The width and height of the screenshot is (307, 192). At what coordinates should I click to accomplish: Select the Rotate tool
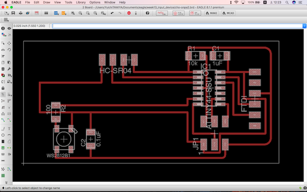coord(9,50)
